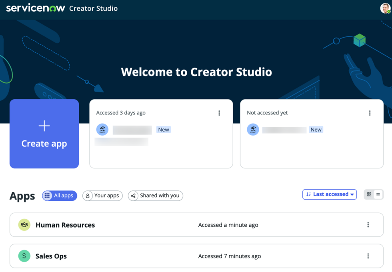Click the ServiceNow logo
Viewport: 392px width, 272px height.
click(36, 8)
